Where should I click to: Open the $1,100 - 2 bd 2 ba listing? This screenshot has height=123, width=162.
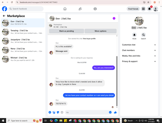pos(60,27)
